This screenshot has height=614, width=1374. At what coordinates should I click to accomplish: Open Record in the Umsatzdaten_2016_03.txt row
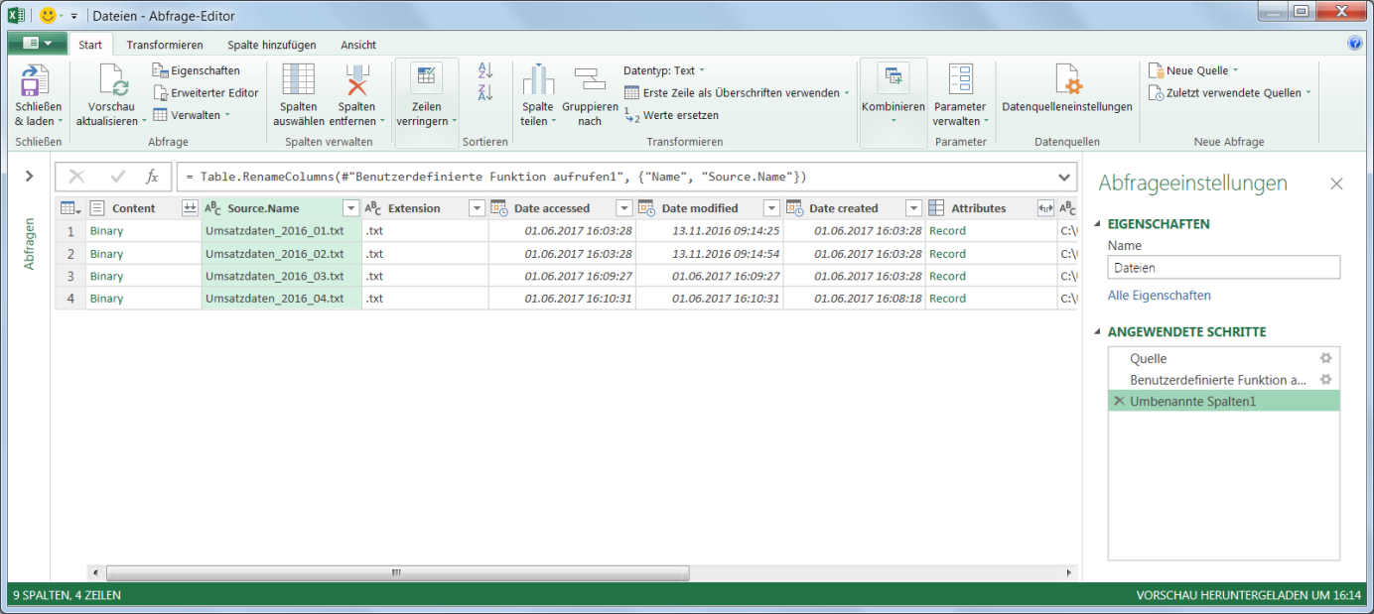[947, 276]
